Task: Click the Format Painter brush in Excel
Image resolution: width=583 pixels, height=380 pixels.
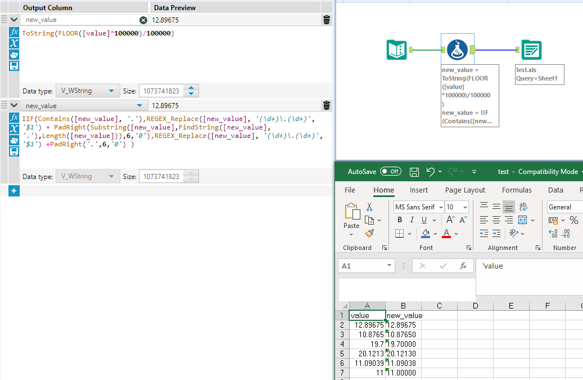Action: 369,233
